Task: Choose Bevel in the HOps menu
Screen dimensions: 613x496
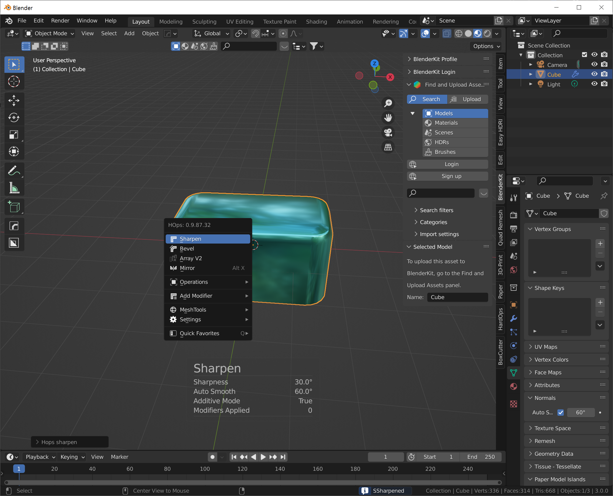Action: [187, 249]
